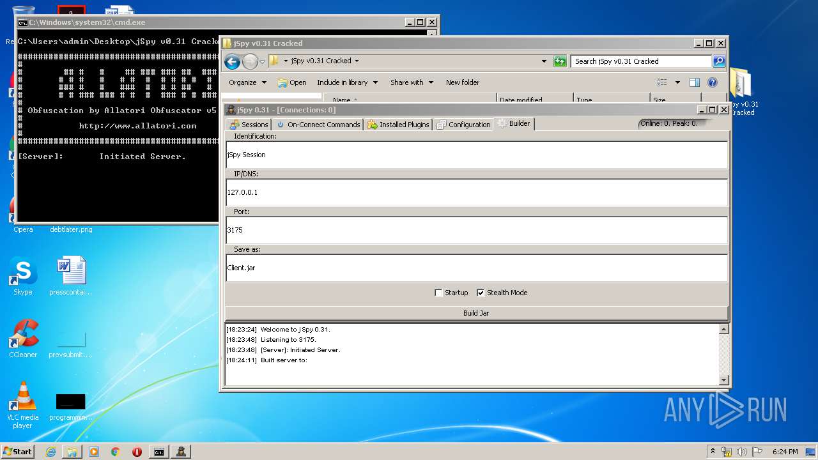This screenshot has height=460, width=818.
Task: Click the volume speaker tray icon
Action: point(742,452)
